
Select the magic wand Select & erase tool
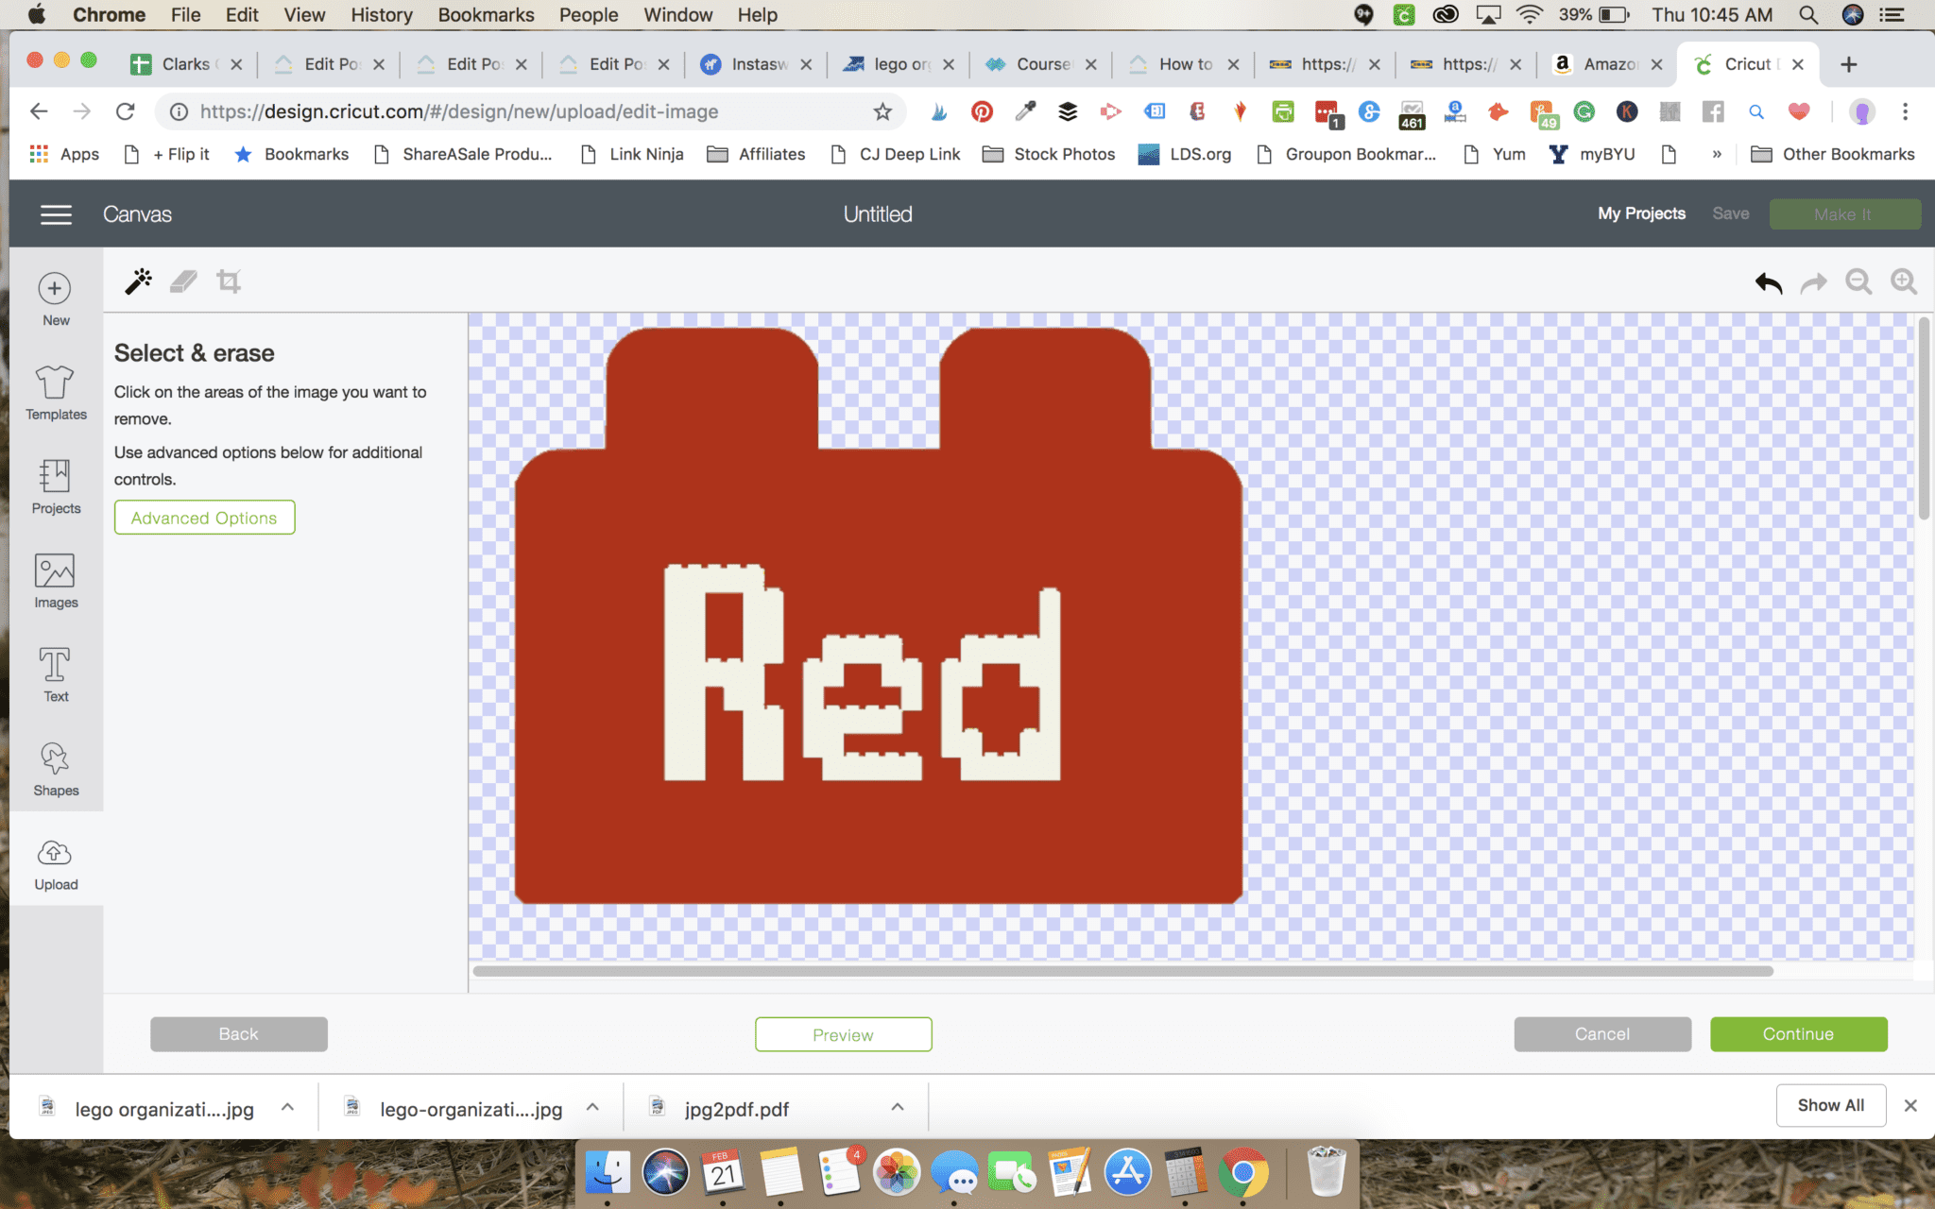point(138,281)
